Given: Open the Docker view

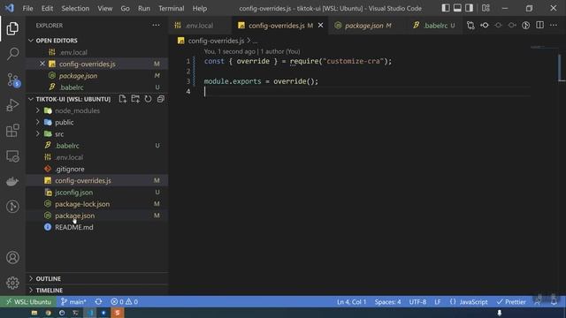Looking at the screenshot, I should coord(12,181).
